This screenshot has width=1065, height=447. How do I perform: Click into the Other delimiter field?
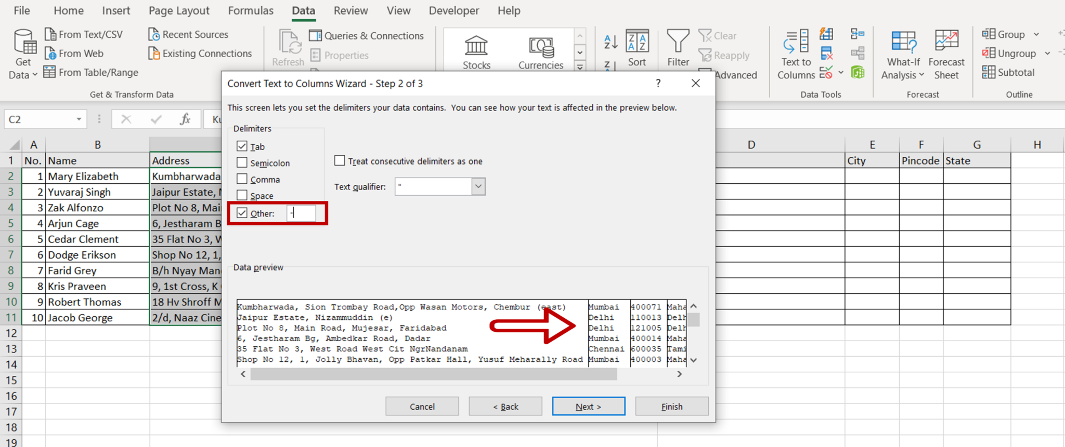(301, 213)
